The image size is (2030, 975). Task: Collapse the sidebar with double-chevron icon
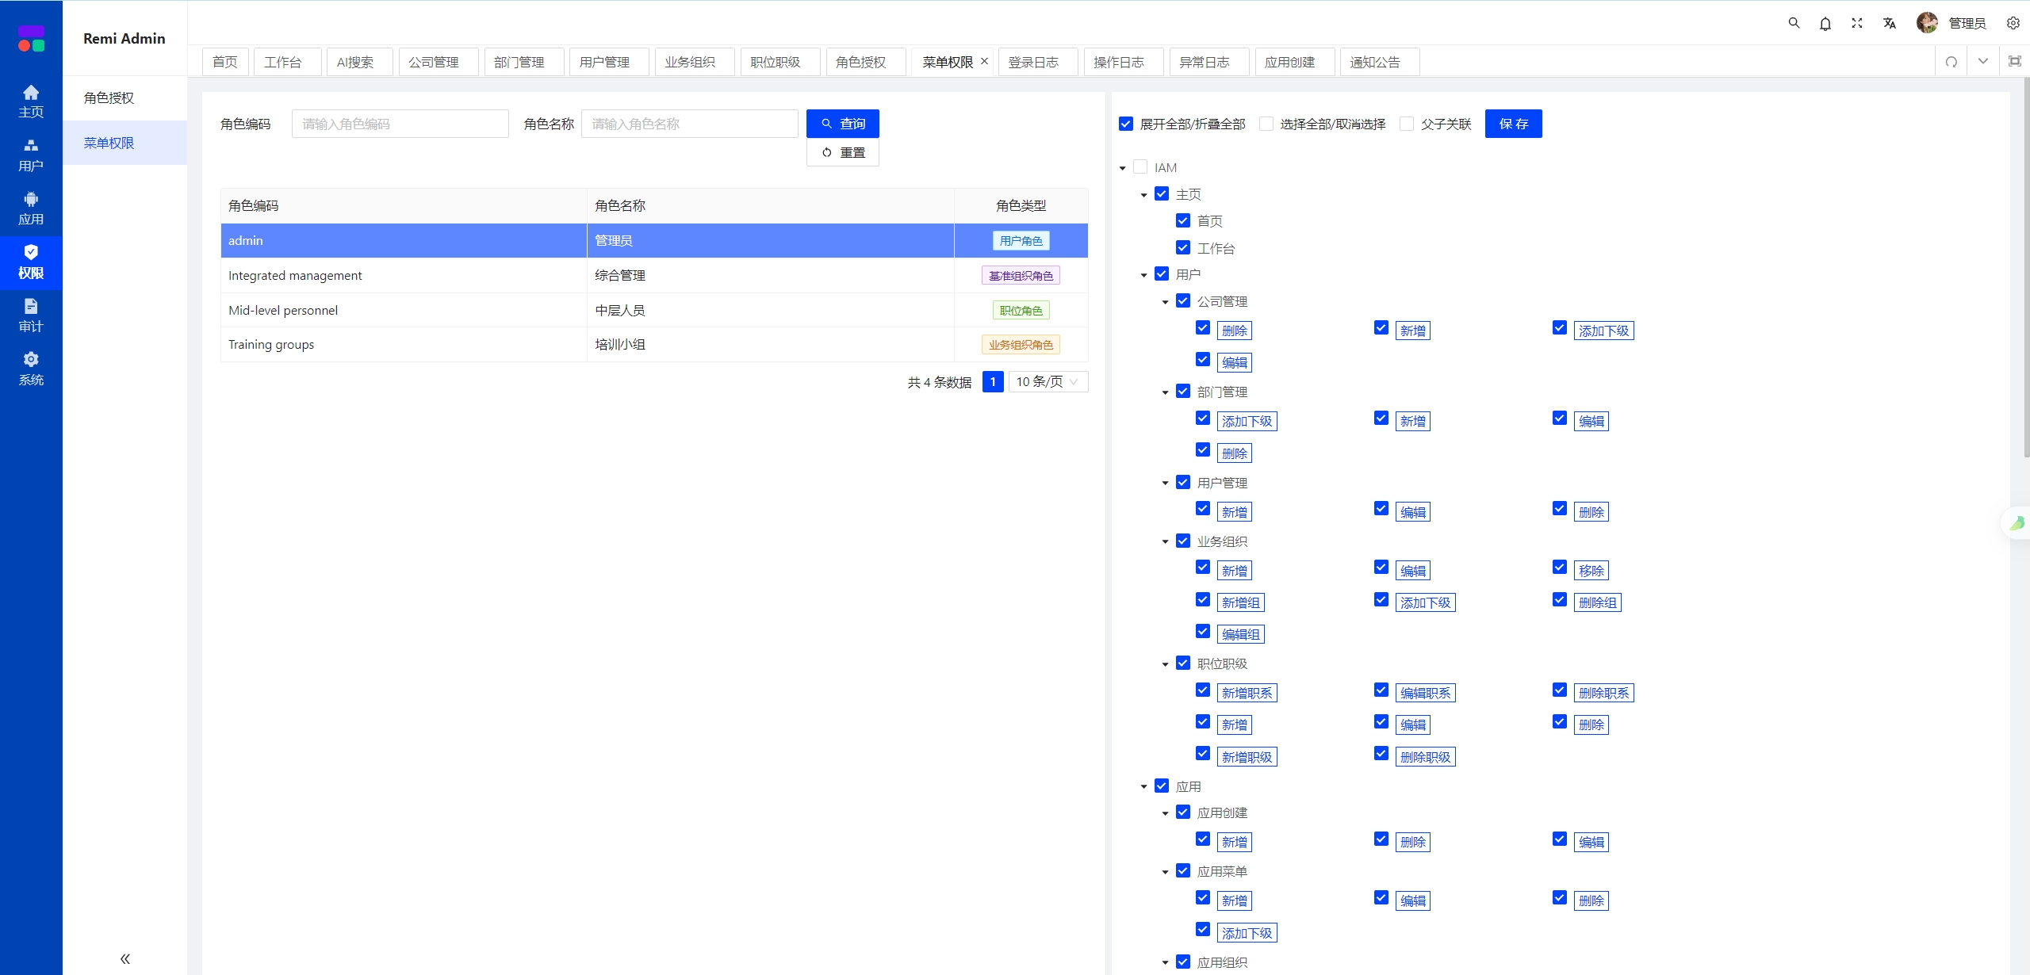click(124, 958)
